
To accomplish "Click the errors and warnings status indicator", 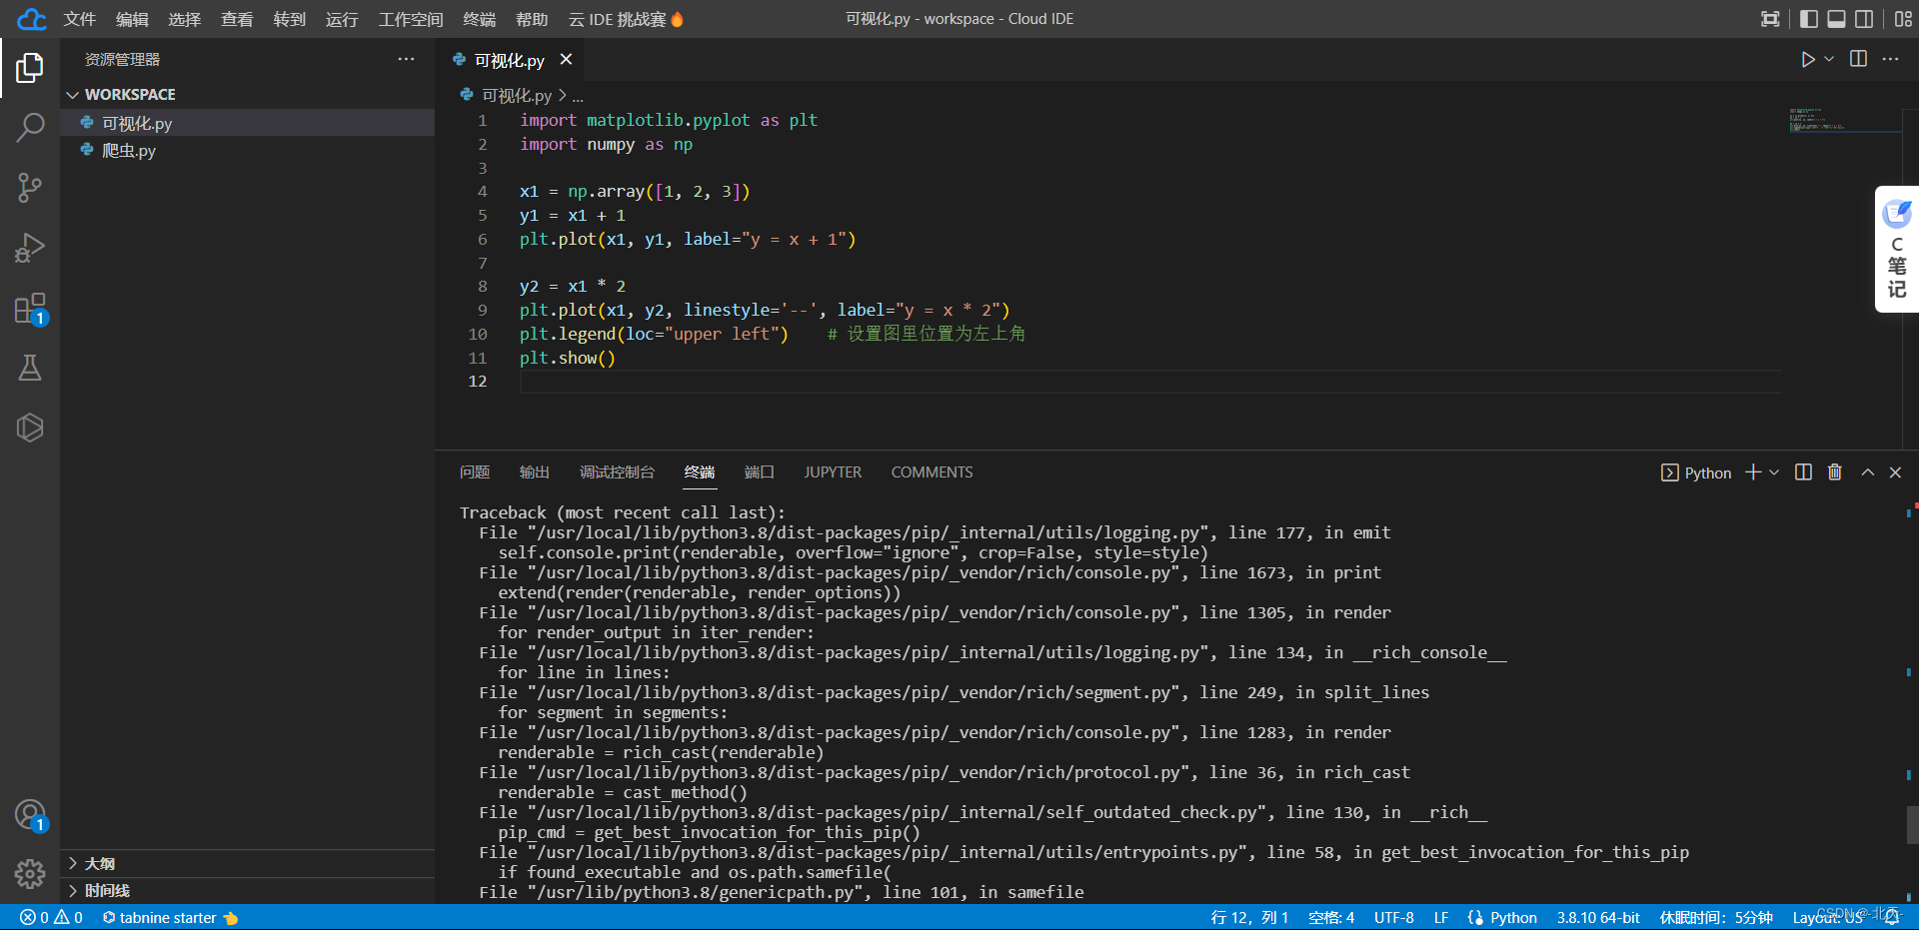I will coord(51,917).
